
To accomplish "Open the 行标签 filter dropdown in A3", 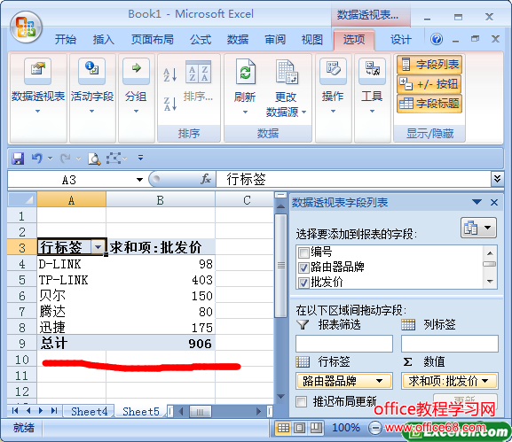I will (x=98, y=247).
